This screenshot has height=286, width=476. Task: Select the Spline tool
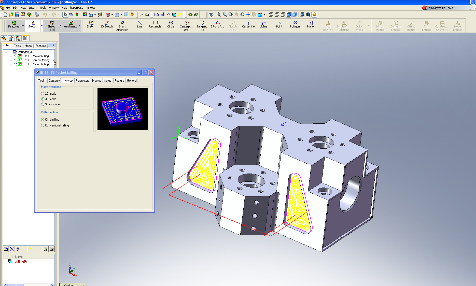(x=264, y=24)
